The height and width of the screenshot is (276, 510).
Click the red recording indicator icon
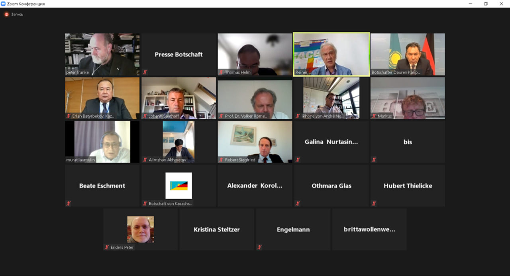click(x=6, y=14)
